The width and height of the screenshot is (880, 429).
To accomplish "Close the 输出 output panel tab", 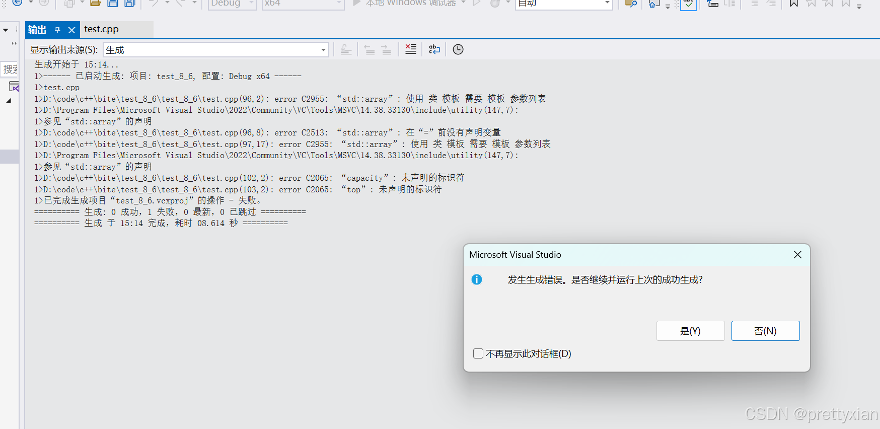I will click(x=71, y=30).
